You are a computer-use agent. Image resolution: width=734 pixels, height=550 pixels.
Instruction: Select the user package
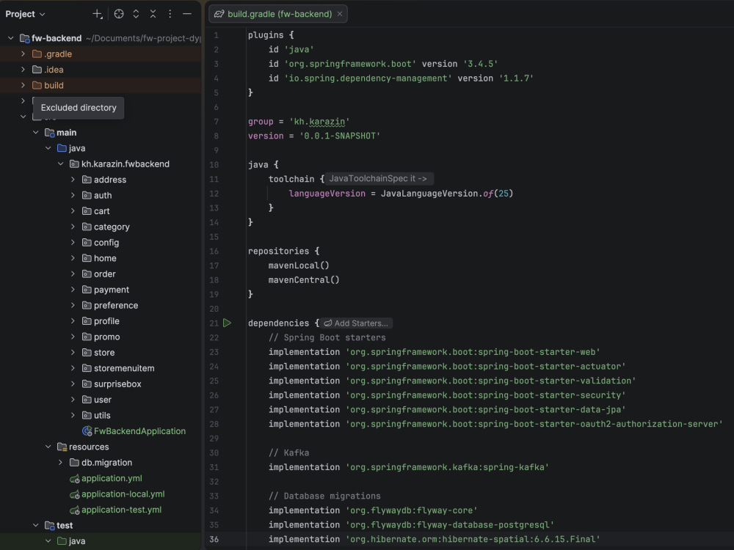[103, 400]
